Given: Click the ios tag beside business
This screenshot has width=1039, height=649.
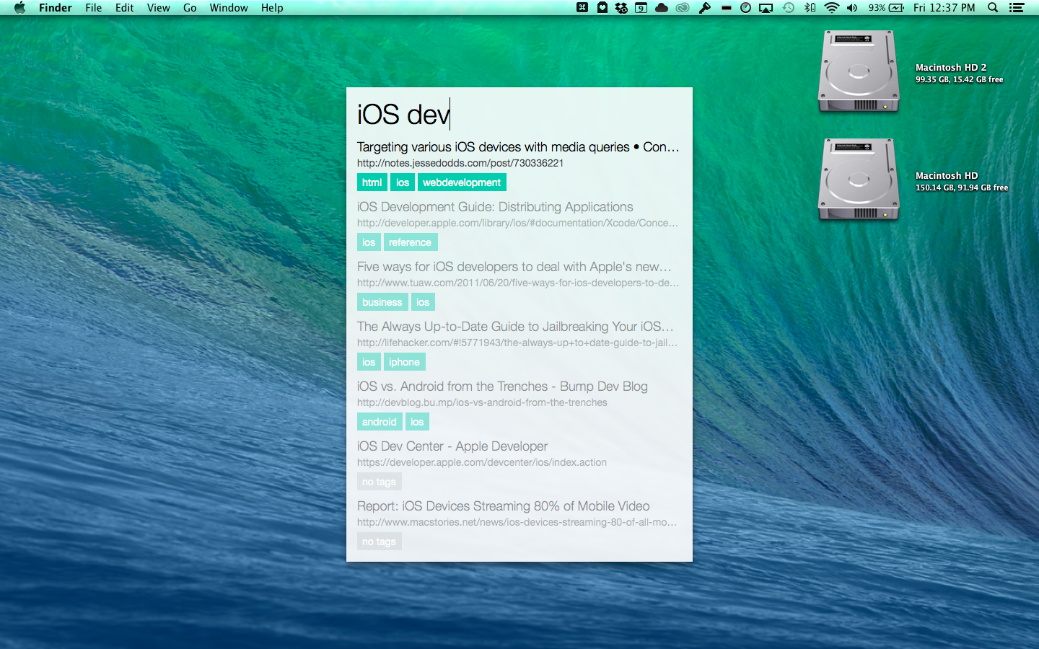Looking at the screenshot, I should tap(423, 302).
